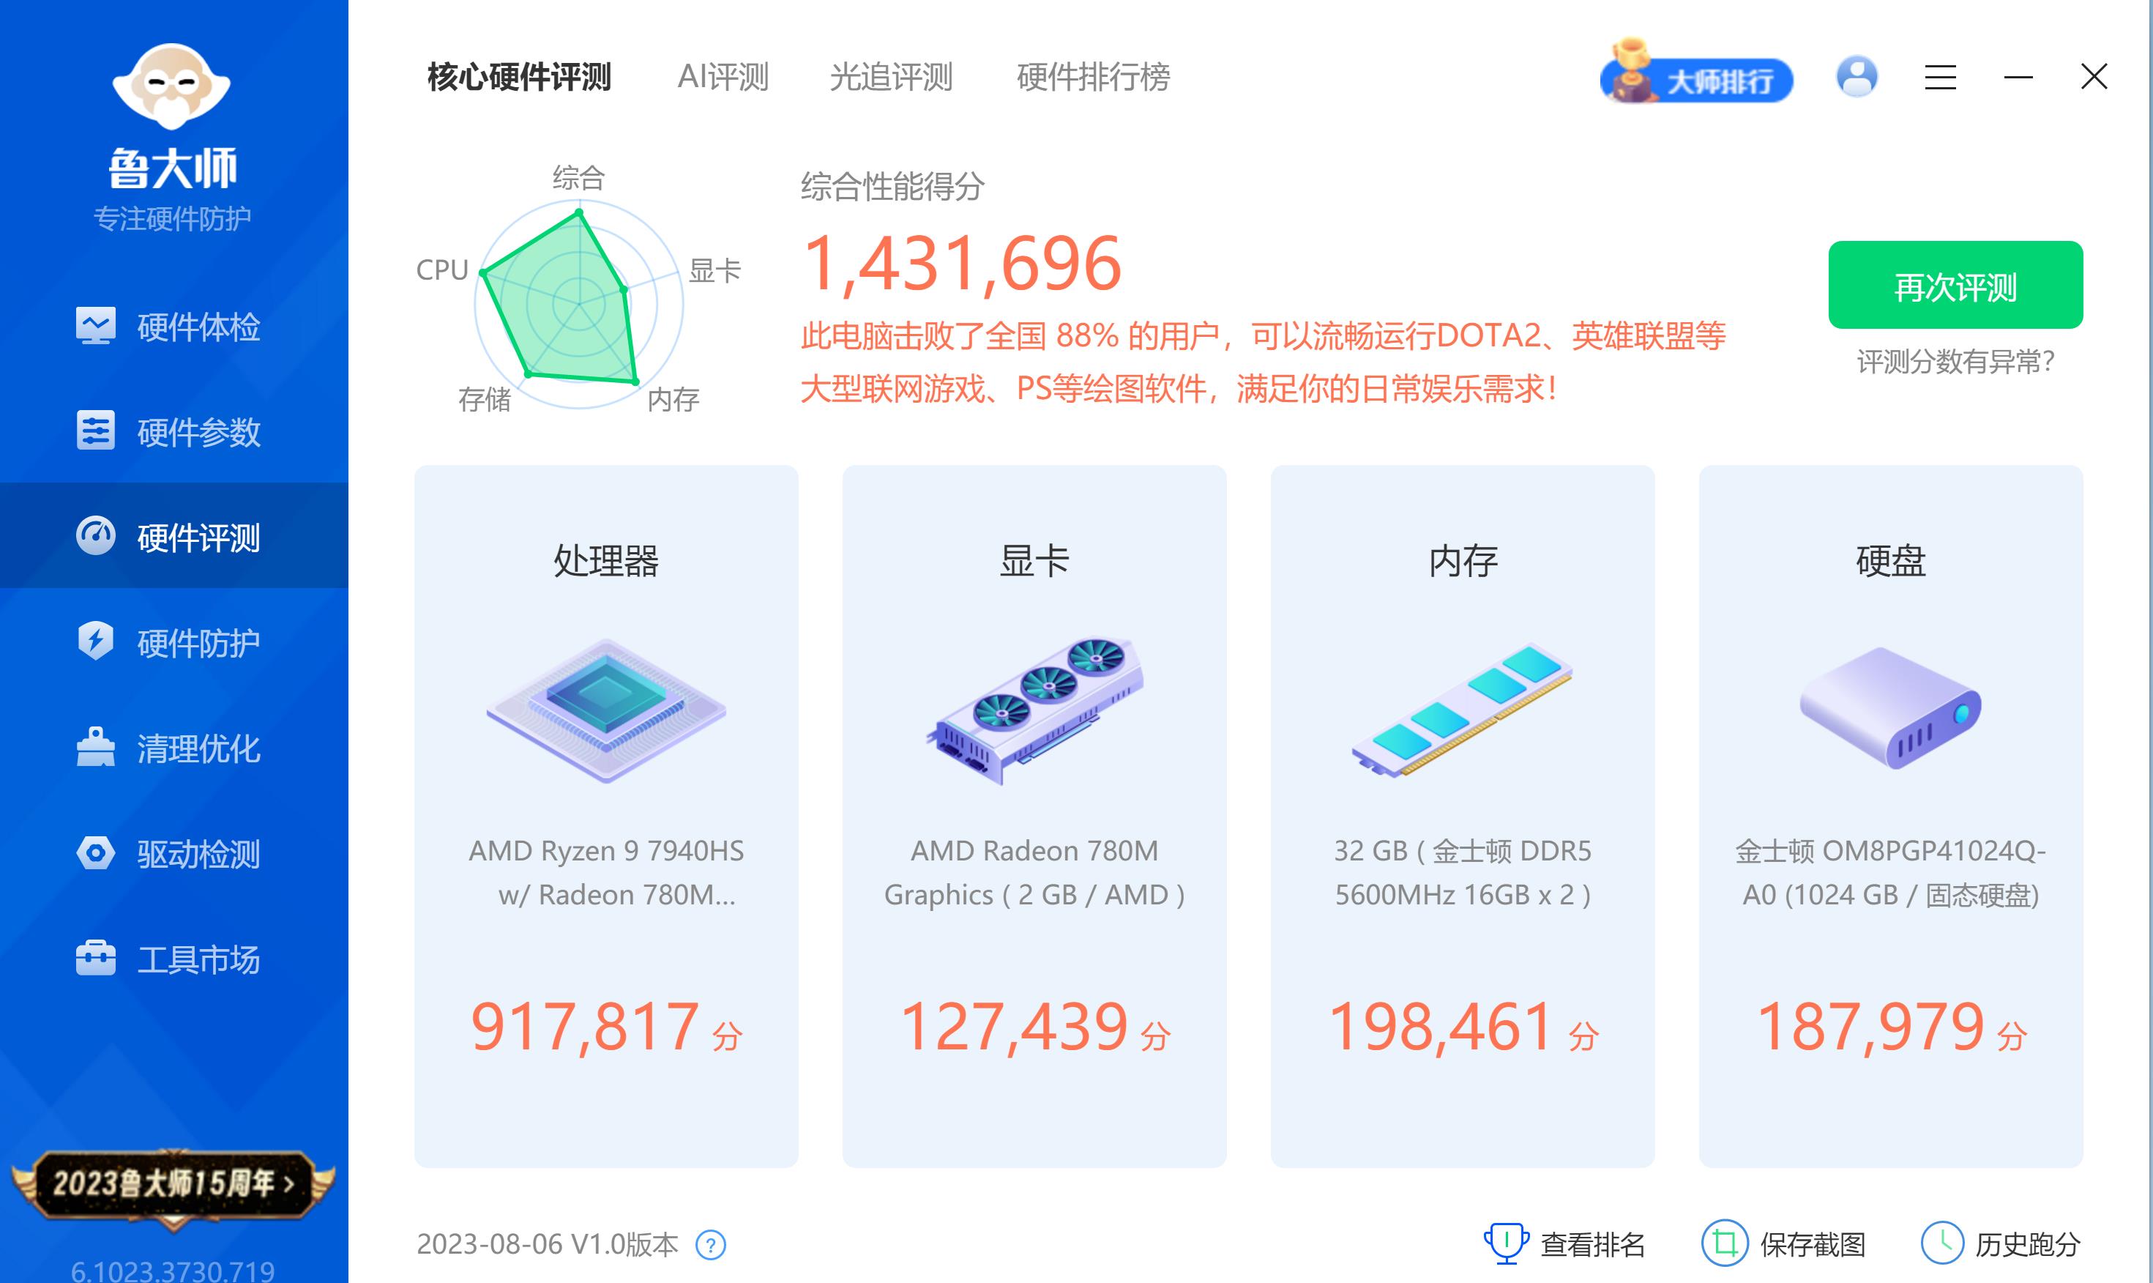Open the user avatar account icon

(1857, 78)
